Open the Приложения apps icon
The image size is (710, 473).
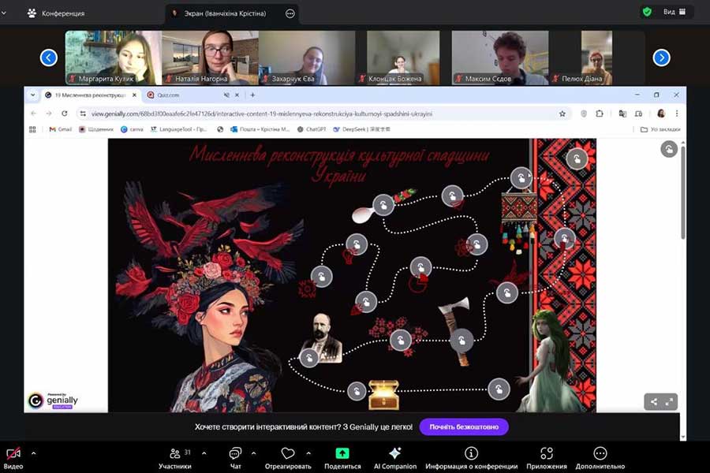coord(547,453)
